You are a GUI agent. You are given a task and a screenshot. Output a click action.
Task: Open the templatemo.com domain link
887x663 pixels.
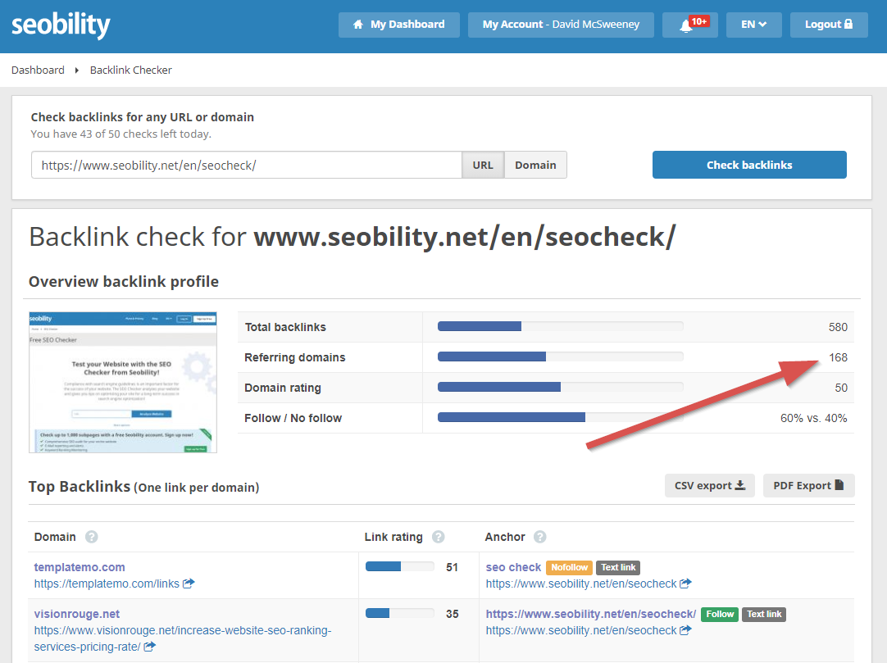pos(79,567)
